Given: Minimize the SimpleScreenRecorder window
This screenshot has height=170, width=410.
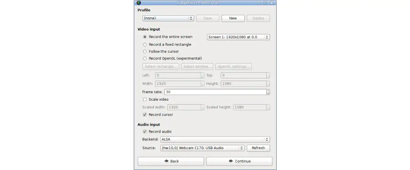Looking at the screenshot, I should click(259, 3).
